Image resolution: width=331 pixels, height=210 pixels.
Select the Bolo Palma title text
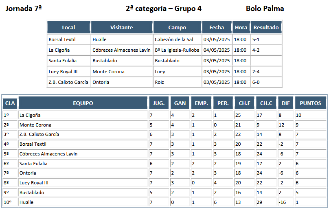pyautogui.click(x=265, y=9)
